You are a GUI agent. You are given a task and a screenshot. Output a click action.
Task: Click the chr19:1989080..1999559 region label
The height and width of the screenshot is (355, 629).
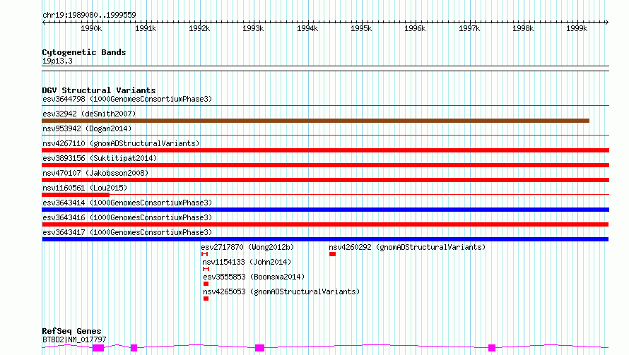click(89, 16)
